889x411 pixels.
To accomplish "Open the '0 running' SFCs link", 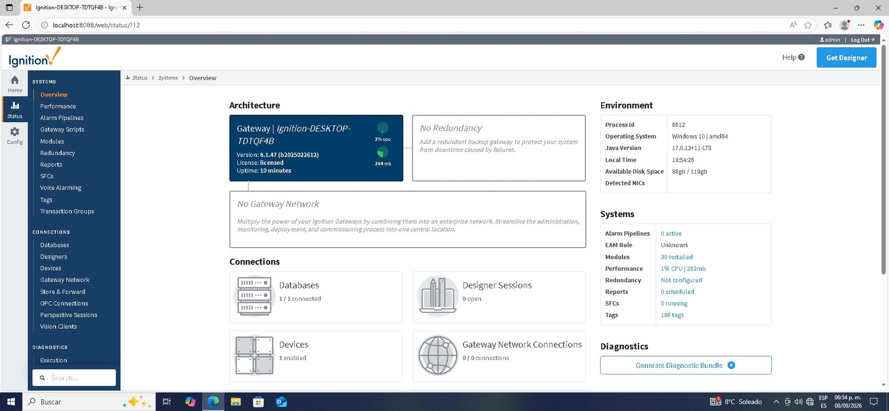I will (x=674, y=303).
